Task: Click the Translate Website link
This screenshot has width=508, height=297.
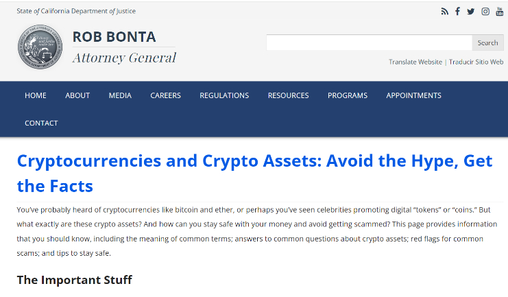Action: click(x=415, y=62)
